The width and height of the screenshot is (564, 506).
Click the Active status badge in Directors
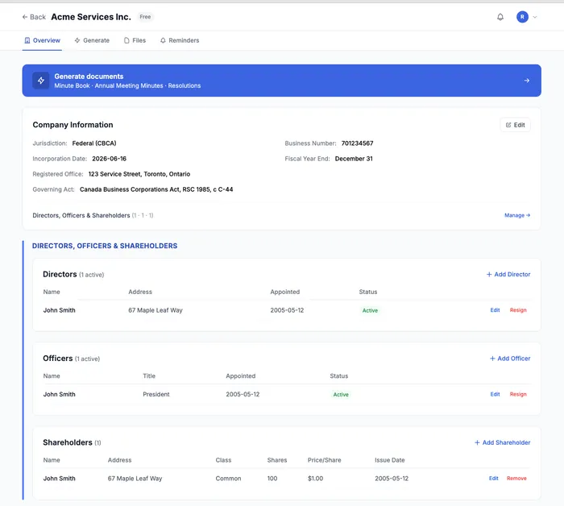[x=370, y=310]
